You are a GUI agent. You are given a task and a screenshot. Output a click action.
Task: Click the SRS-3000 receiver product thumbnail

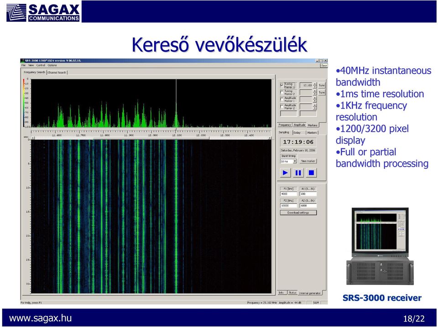(x=380, y=246)
